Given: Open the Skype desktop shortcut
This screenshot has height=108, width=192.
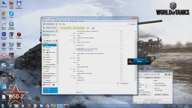Looking at the screenshot, I should point(11,14).
